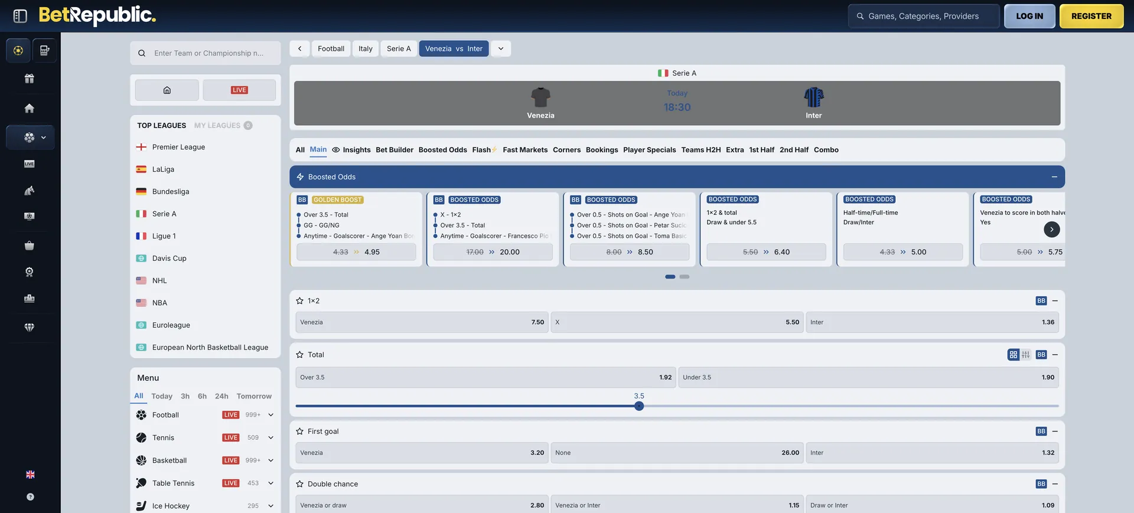Collapse the 1x2 market section
This screenshot has height=513, width=1134.
(x=1055, y=301)
